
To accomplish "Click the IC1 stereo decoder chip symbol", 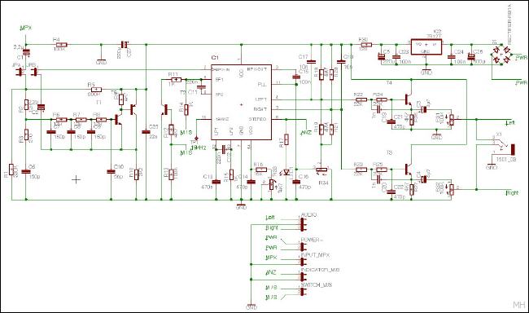I will click(241, 102).
